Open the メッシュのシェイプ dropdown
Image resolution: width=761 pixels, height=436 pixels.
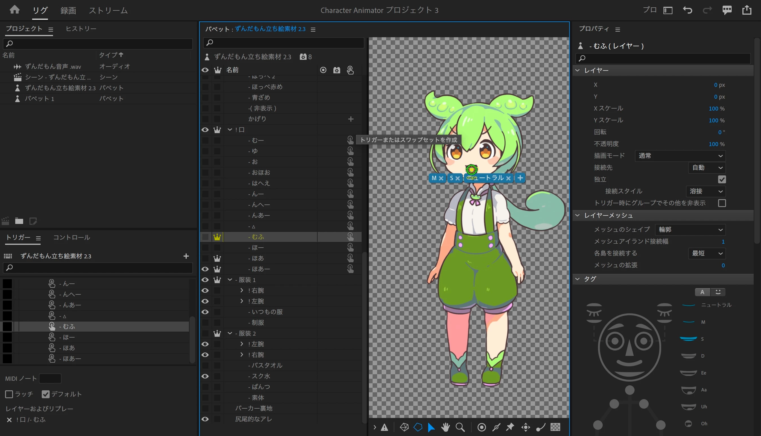690,230
